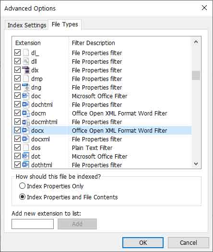
Task: Sort by the Extension column header
Action: click(40, 43)
